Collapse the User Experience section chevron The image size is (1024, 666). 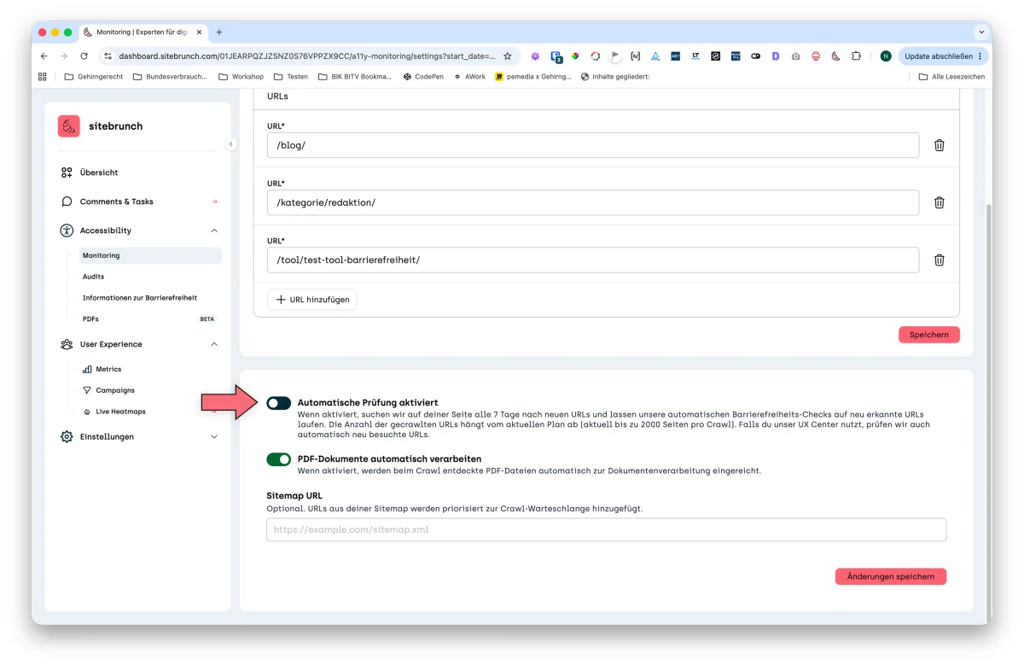point(214,344)
